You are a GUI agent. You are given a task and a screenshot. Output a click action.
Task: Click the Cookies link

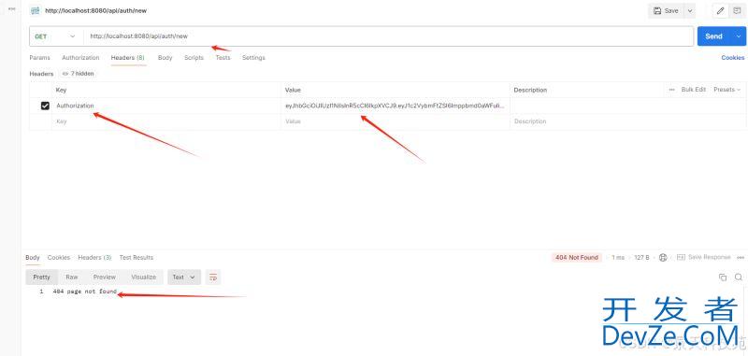(733, 58)
